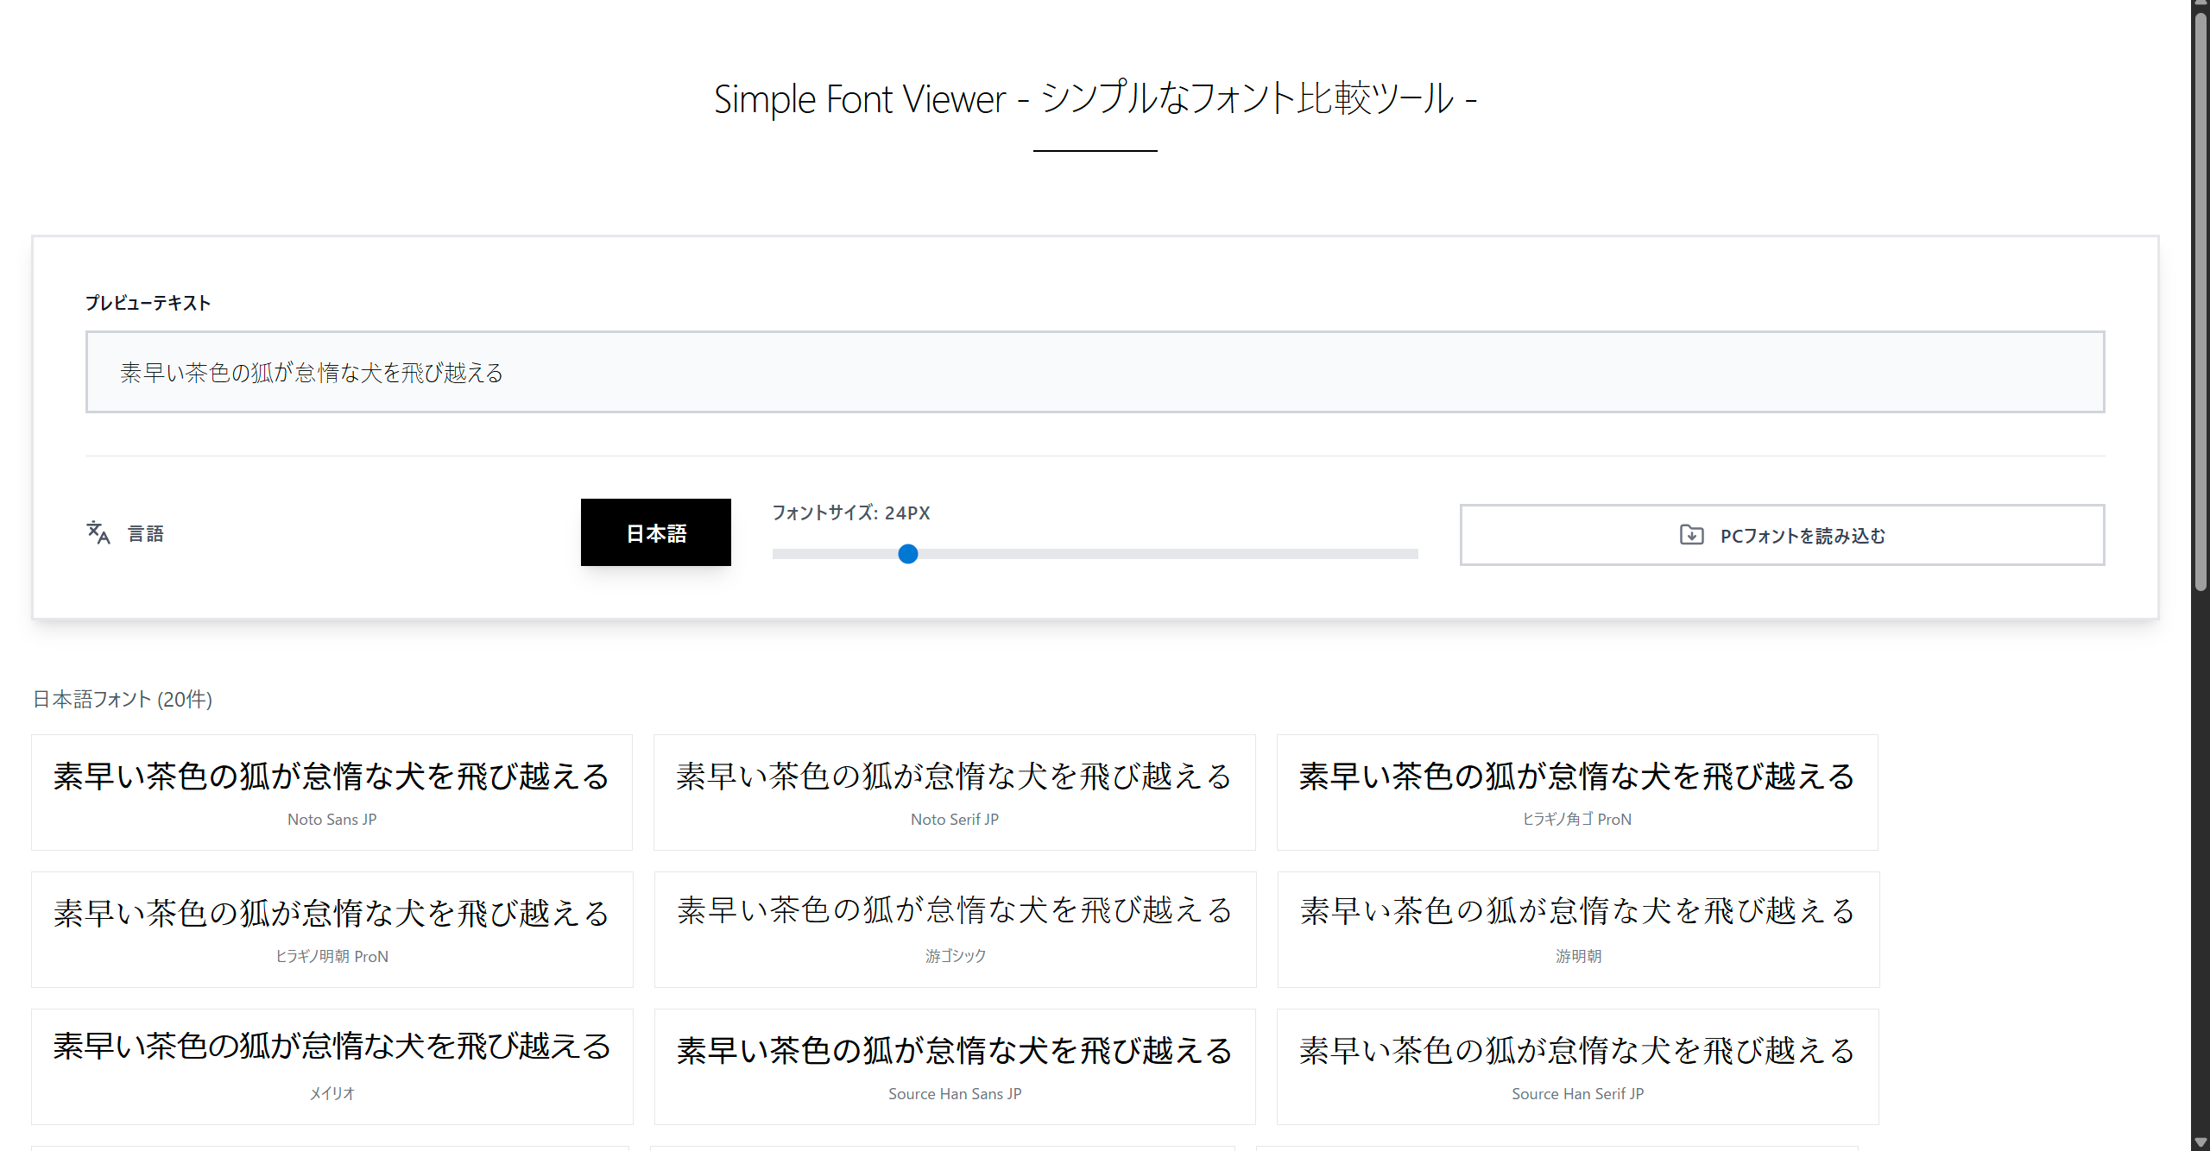Click the translate language icon

click(98, 533)
